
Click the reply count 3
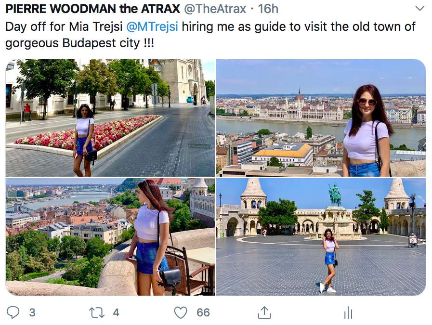tap(32, 313)
